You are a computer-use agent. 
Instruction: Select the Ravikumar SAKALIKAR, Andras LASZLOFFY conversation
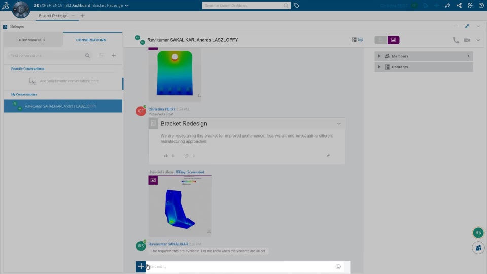(x=63, y=106)
